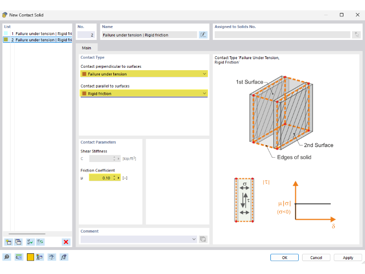Select the Main tab
Viewport: 365px width, 274px height.
86,48
